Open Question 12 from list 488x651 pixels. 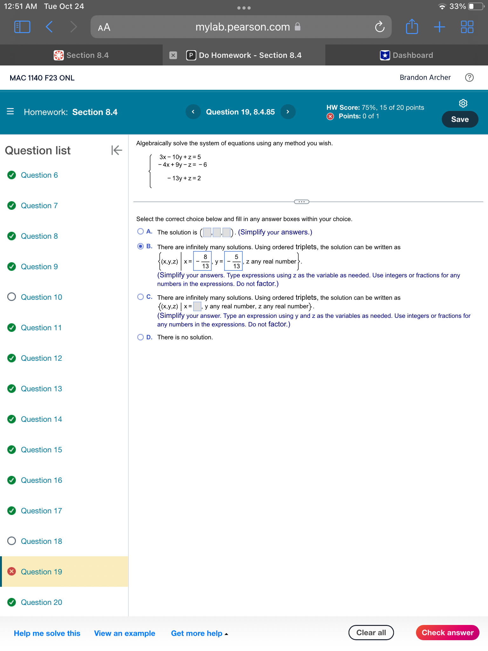click(42, 358)
